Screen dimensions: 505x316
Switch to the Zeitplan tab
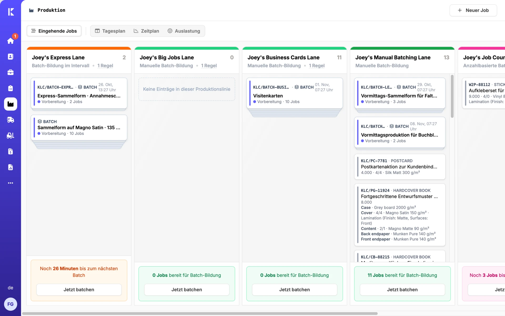coord(147,31)
